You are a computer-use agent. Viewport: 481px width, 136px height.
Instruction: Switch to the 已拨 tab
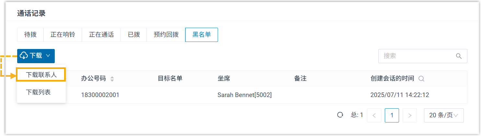[x=134, y=35]
